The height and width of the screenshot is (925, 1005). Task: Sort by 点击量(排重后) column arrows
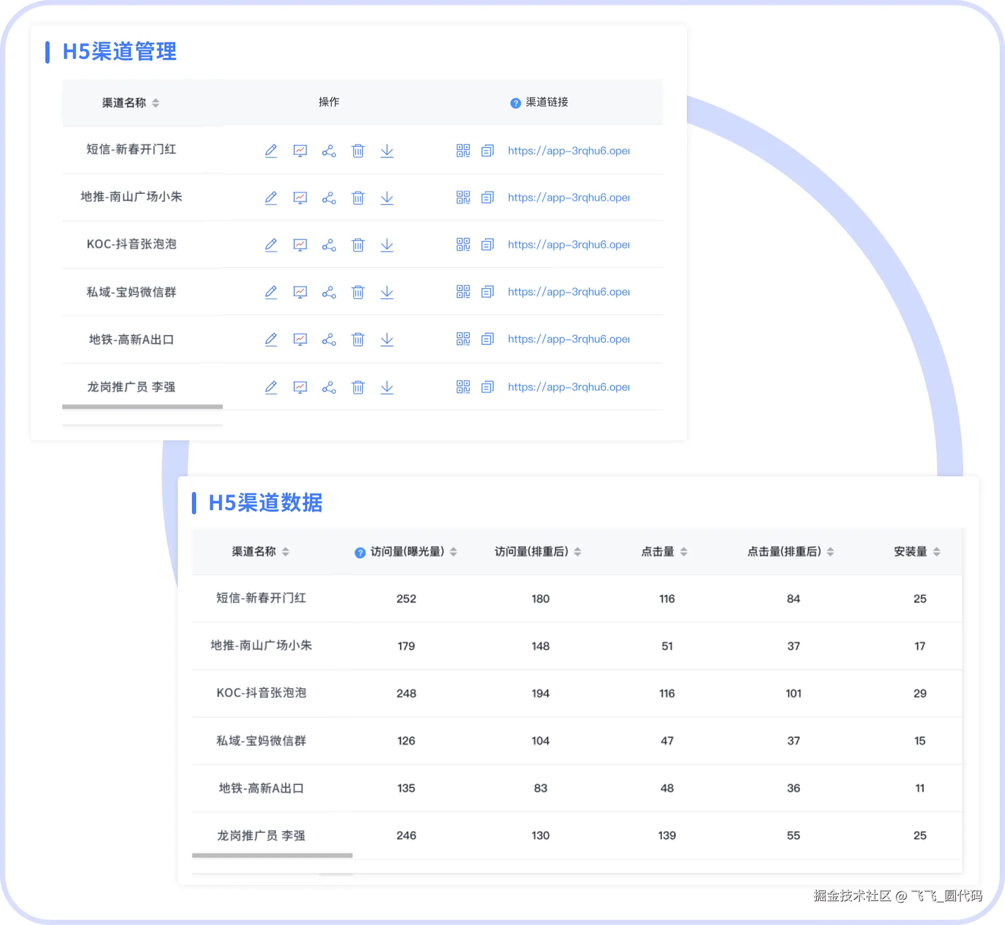830,552
